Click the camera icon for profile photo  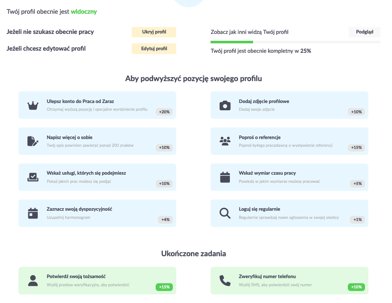(225, 106)
